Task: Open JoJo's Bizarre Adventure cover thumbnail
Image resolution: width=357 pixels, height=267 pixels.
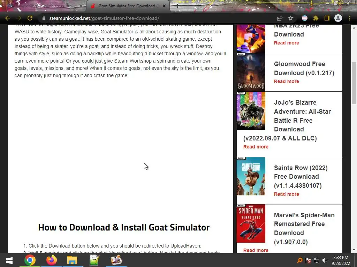Action: (x=251, y=111)
